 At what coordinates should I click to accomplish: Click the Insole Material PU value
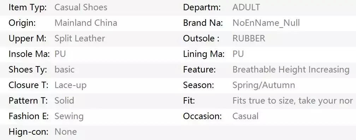(x=60, y=54)
